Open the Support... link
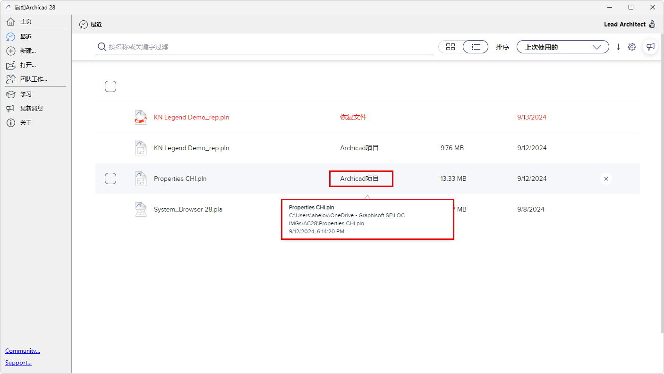The height and width of the screenshot is (374, 664). tap(18, 363)
